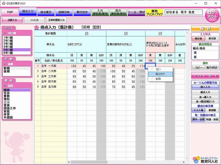Select 表→裏入力 cursor direction

(x=205, y=97)
